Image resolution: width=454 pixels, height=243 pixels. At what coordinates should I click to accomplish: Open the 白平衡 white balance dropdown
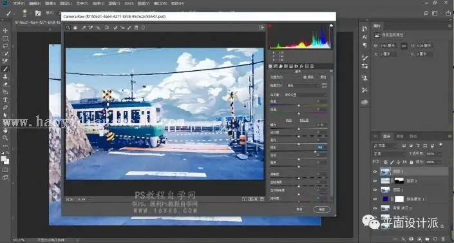[x=305, y=95]
